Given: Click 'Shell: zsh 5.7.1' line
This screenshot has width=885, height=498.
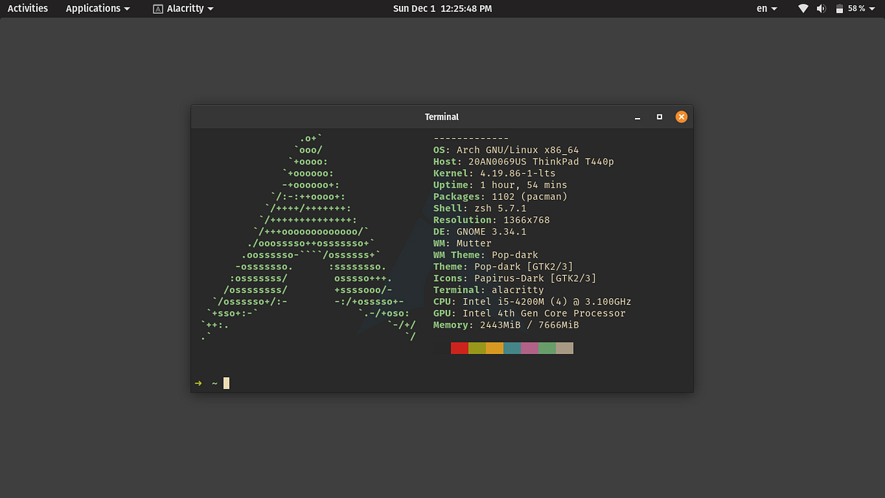Looking at the screenshot, I should [480, 208].
